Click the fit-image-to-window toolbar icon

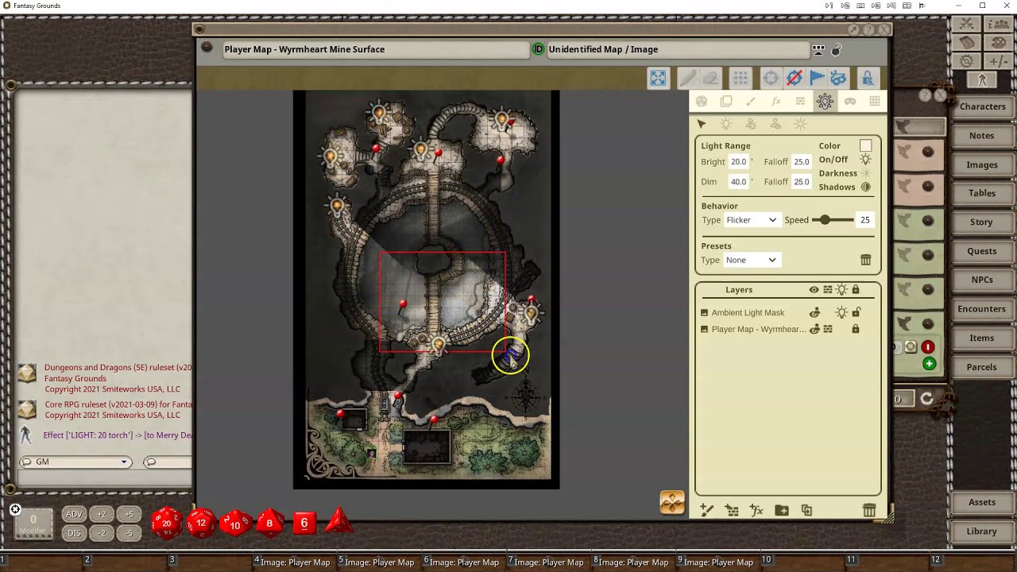coord(658,78)
